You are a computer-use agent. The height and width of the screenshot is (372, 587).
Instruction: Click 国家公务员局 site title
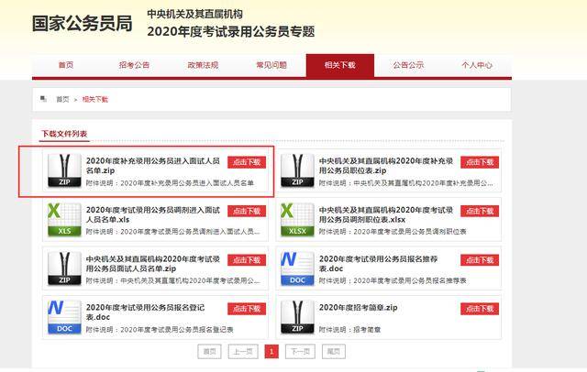[x=83, y=24]
